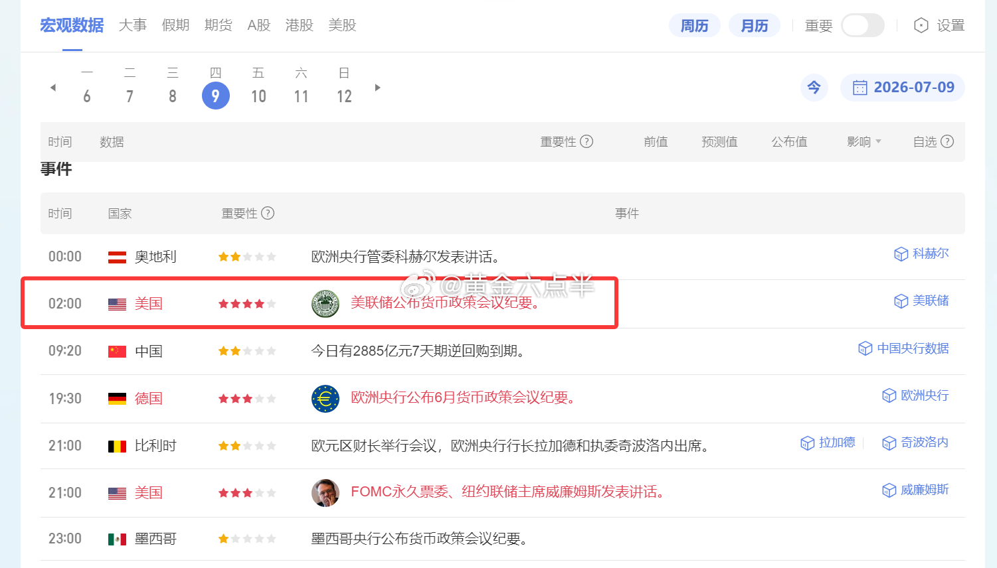
Task: Click the 墨西哥 country name
Action: click(x=155, y=539)
